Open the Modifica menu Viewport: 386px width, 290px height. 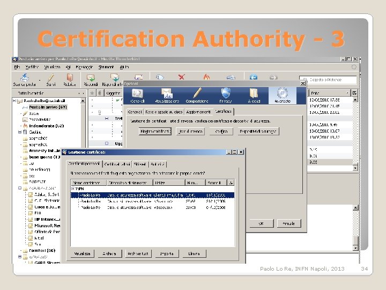pos(32,67)
